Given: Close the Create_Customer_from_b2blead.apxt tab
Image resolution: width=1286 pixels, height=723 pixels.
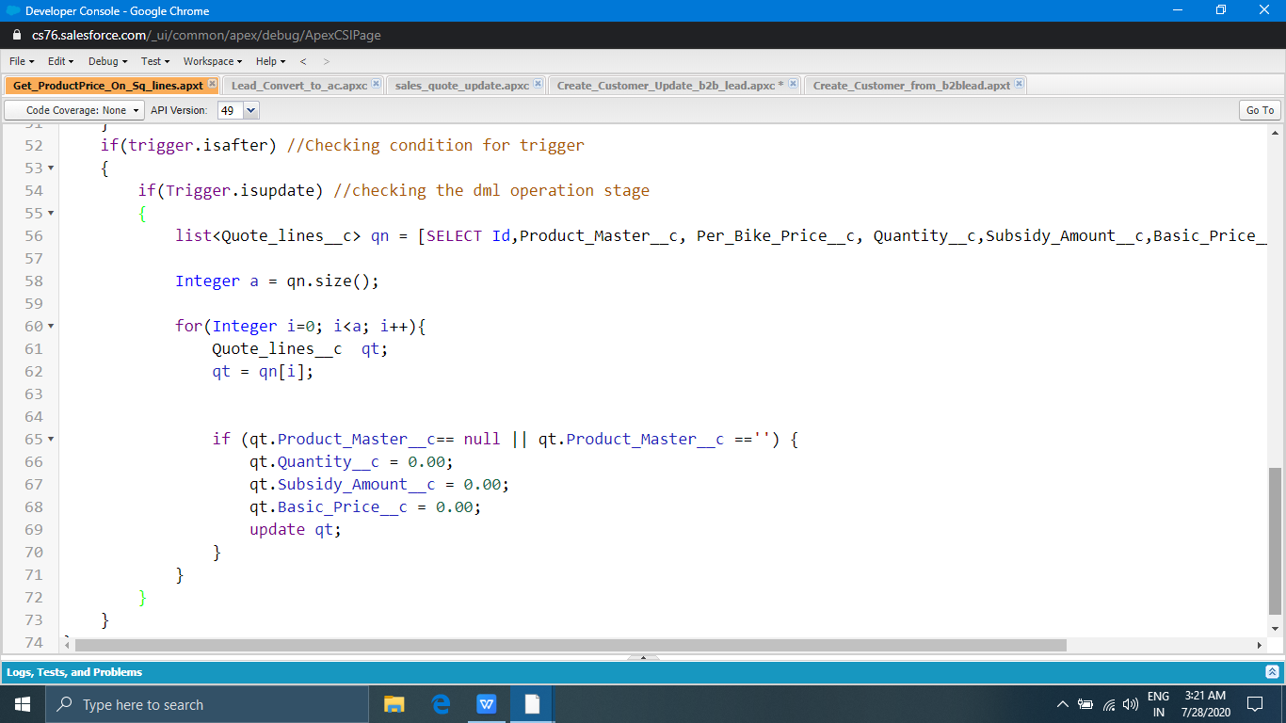Looking at the screenshot, I should coord(1020,85).
